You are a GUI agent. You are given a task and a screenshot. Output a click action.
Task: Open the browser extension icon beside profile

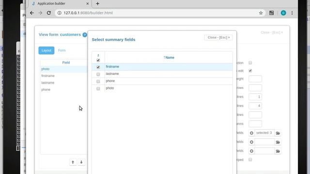click(x=271, y=13)
